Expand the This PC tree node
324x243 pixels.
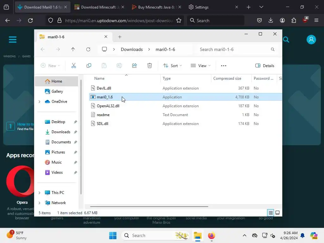tap(40, 193)
